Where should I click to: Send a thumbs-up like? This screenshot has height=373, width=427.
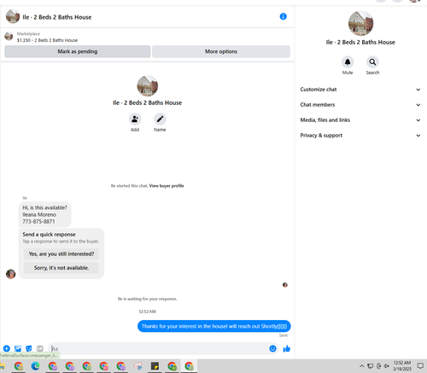[287, 348]
